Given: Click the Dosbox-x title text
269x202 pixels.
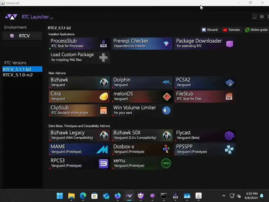Looking at the screenshot, I should click(124, 147).
